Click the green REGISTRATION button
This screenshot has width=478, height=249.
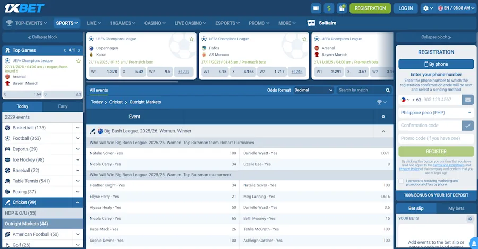[x=370, y=8]
